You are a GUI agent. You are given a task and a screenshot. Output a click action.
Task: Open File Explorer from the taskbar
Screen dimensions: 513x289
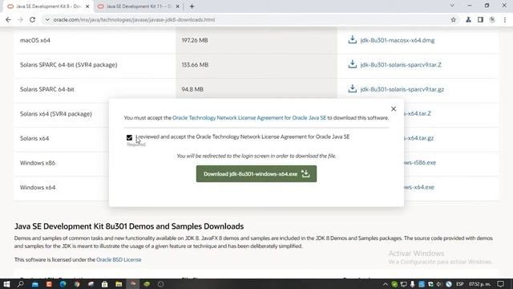click(119, 284)
